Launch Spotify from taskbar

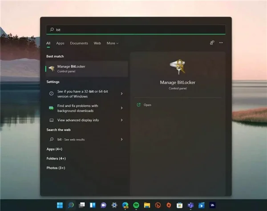pos(136,205)
